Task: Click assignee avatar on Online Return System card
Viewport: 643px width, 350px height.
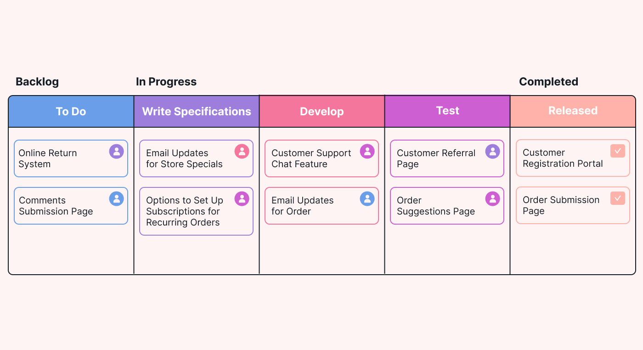Action: (116, 151)
